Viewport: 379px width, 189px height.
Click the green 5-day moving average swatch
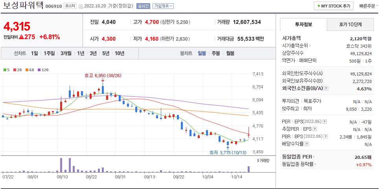5,70
